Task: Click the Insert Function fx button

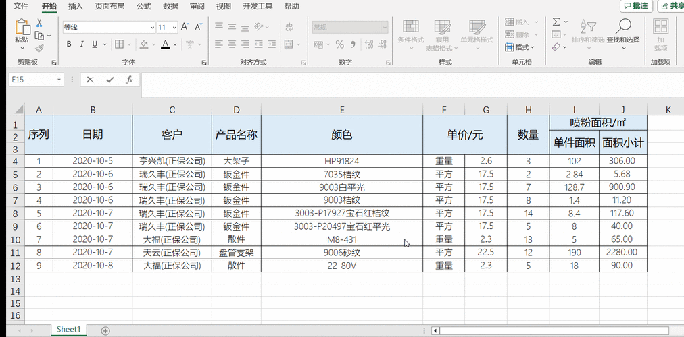Action: click(129, 80)
